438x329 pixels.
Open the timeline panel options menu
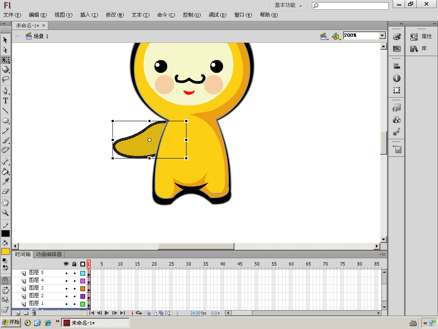coord(383,254)
